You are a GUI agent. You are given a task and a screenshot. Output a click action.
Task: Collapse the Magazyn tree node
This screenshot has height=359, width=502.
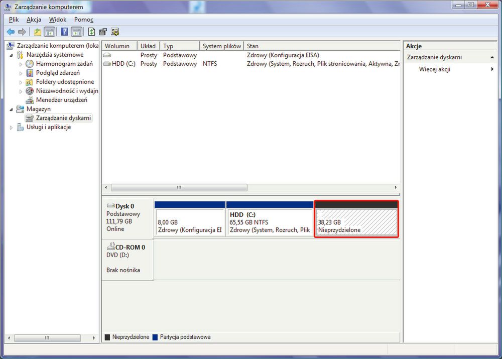(x=11, y=109)
